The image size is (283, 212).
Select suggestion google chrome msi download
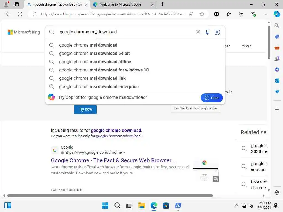point(135,45)
